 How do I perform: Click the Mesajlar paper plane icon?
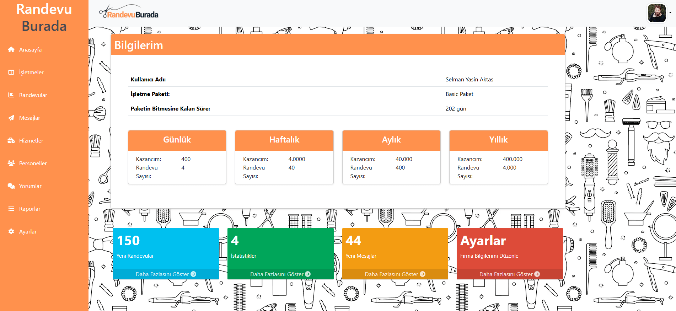tap(11, 118)
